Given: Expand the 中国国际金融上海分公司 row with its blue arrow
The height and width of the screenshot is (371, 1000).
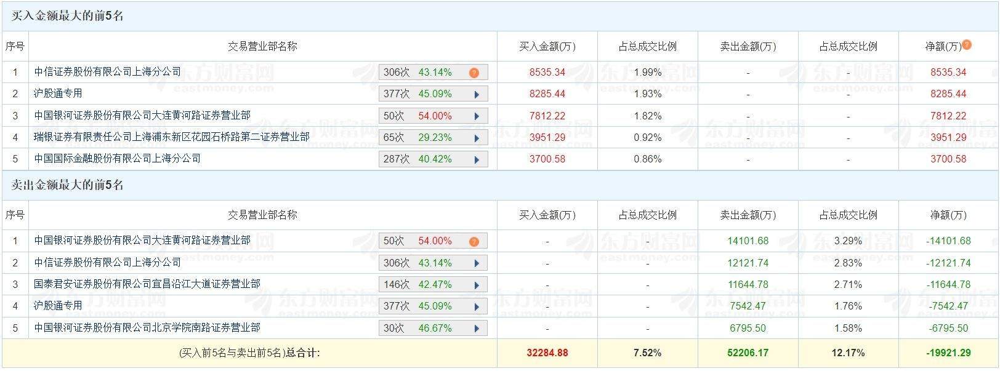Looking at the screenshot, I should (x=477, y=159).
